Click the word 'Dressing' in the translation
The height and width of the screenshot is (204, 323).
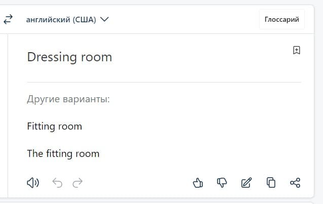pyautogui.click(x=52, y=57)
